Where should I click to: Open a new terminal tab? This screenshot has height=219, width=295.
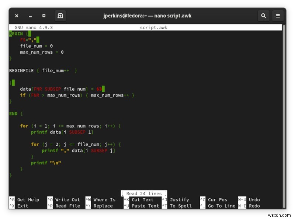60,16
